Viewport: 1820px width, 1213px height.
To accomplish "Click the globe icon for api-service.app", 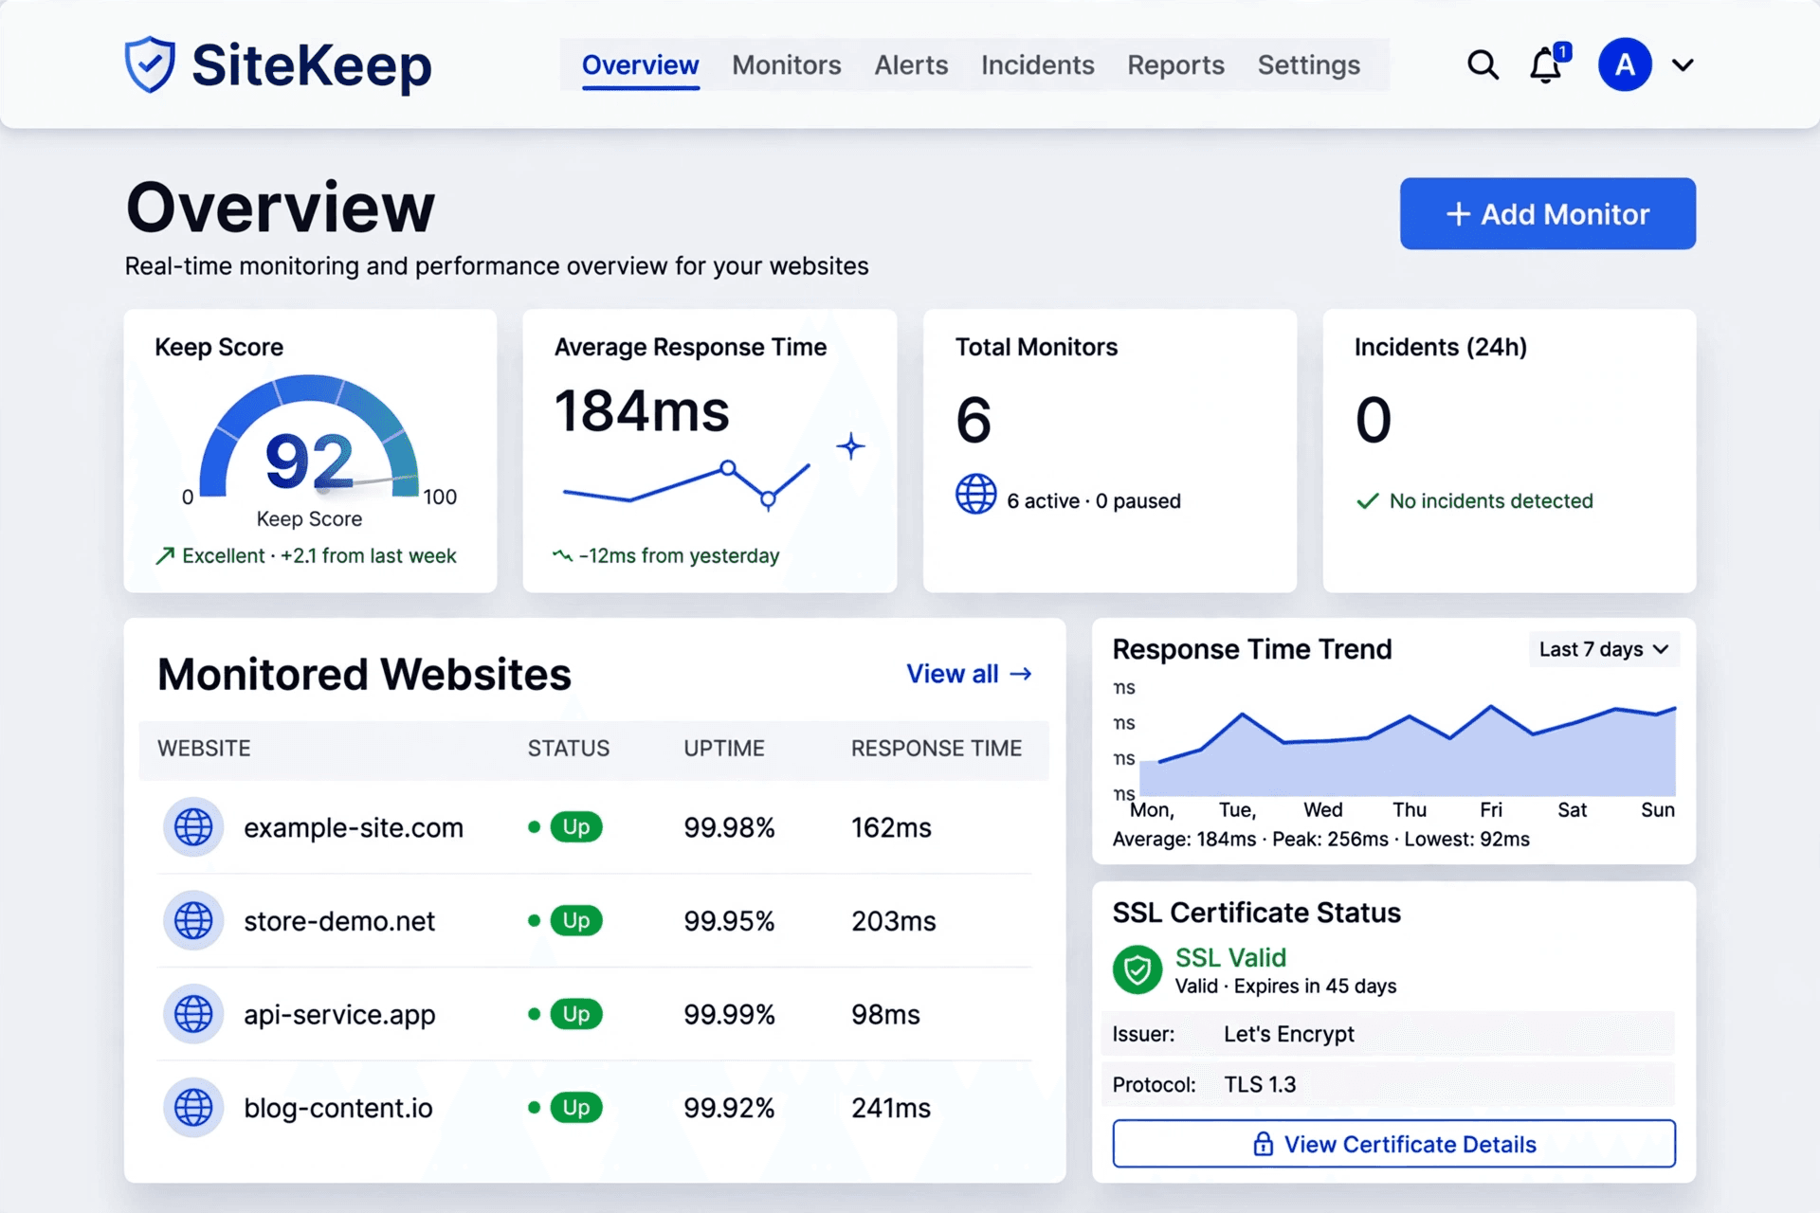I will pyautogui.click(x=193, y=1014).
